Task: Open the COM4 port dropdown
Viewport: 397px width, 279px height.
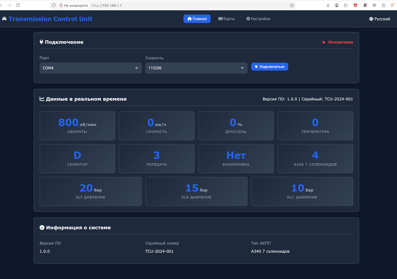Action: point(90,68)
